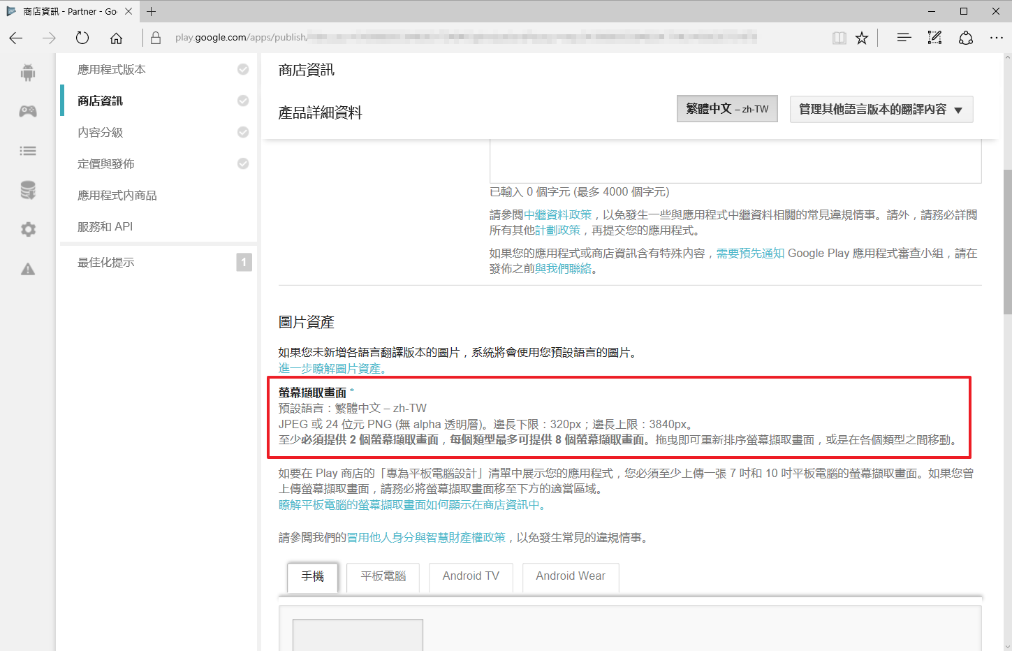Open the list icon in left rail
The image size is (1012, 651).
tap(28, 151)
